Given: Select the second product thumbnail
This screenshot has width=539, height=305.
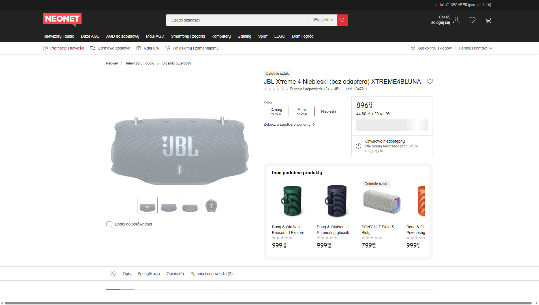Looking at the screenshot, I should tap(169, 205).
